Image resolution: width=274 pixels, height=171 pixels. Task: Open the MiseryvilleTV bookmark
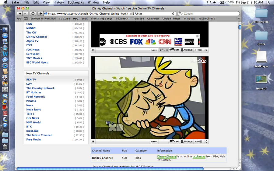207,19
